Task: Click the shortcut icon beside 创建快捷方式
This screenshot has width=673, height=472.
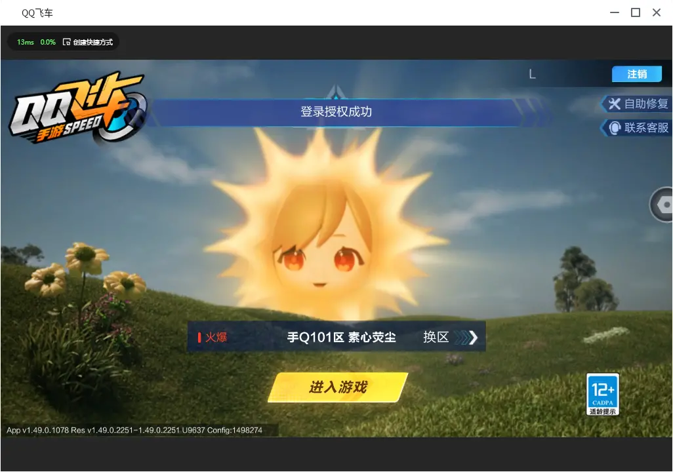Action: 66,42
